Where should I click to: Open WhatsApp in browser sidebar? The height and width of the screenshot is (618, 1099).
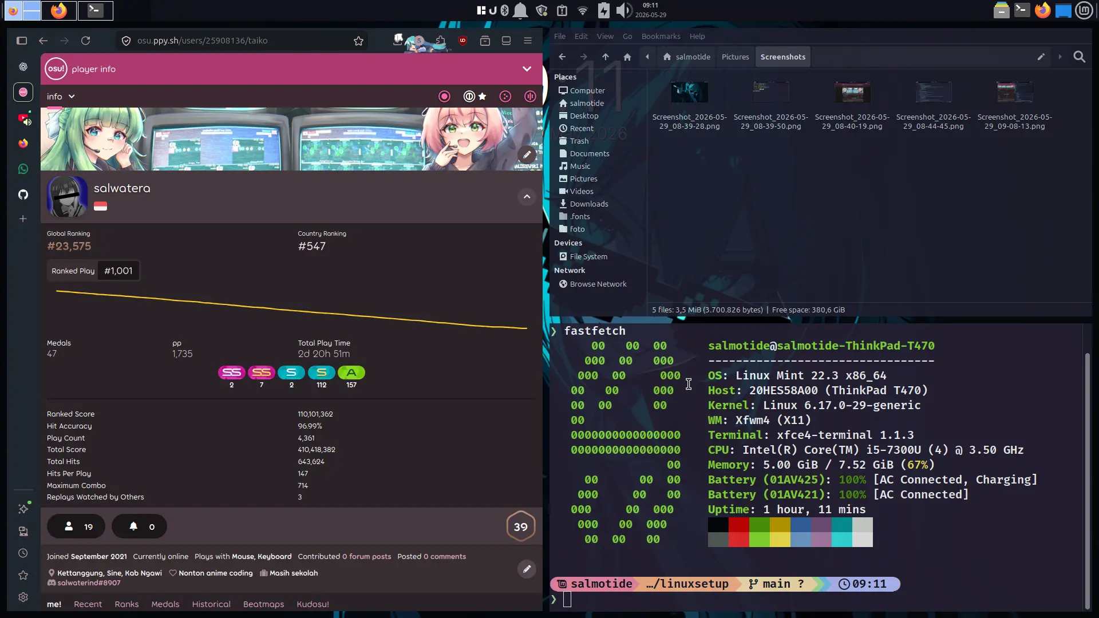(23, 169)
